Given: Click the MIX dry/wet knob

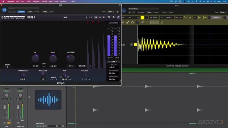Looking at the screenshot, I should click(64, 75).
